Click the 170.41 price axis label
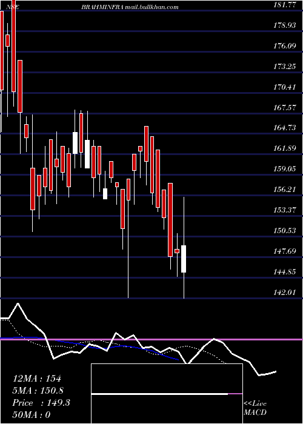The width and height of the screenshot is (303, 424). coord(284,87)
